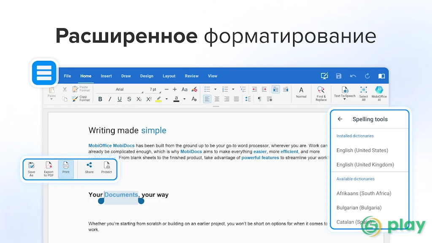Go back from Spelling tools panel
432x243 pixels.
point(340,119)
